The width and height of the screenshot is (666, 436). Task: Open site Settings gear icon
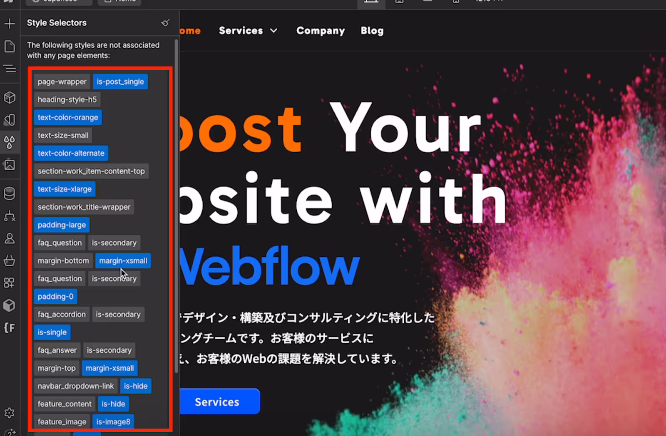10,413
